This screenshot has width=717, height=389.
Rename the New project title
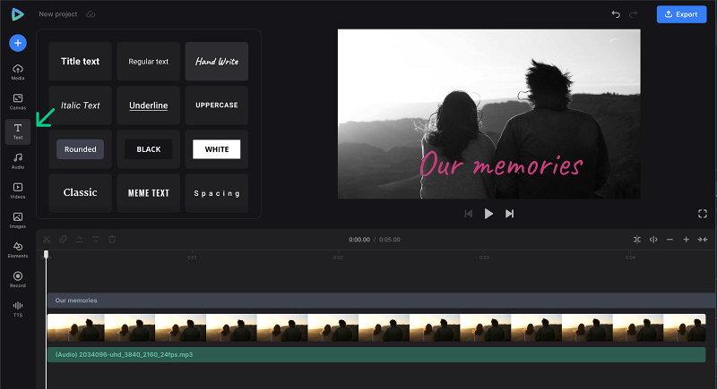point(57,14)
